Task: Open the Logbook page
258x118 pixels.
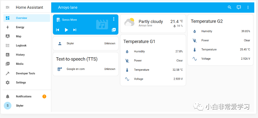Action: click(27, 45)
